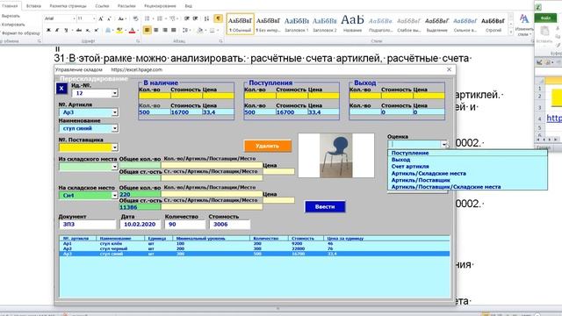Align text right in Word
This screenshot has height=316, width=562.
[x=165, y=31]
